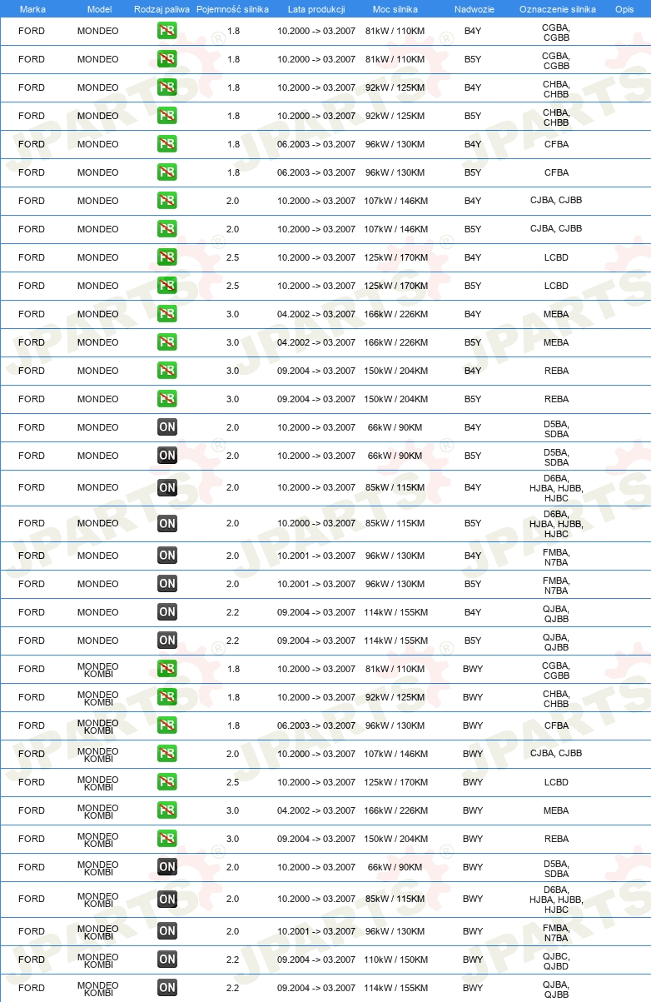Click petrol icon in 2.0 107kW B5Y row
Viewport: 651px width, 1002px height.
(x=166, y=230)
